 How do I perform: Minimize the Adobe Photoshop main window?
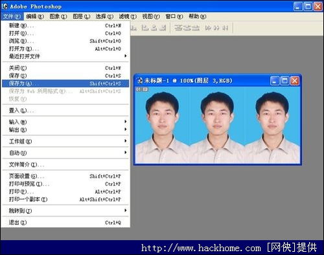[x=297, y=6]
